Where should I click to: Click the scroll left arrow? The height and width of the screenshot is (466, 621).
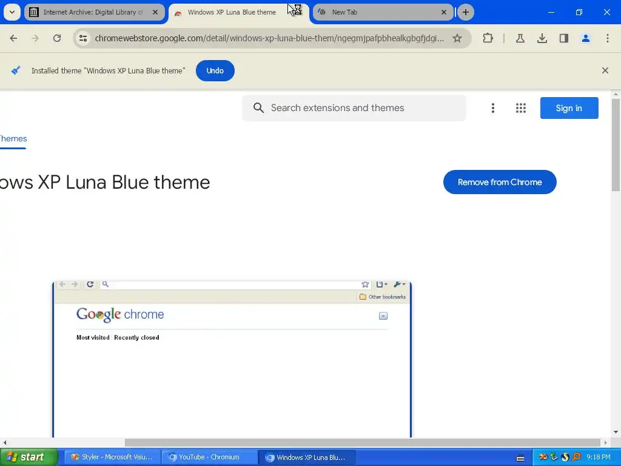tap(4, 442)
